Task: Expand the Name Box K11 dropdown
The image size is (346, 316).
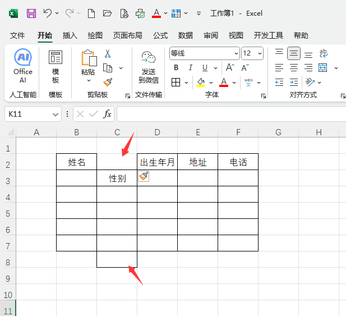Action: coord(56,115)
